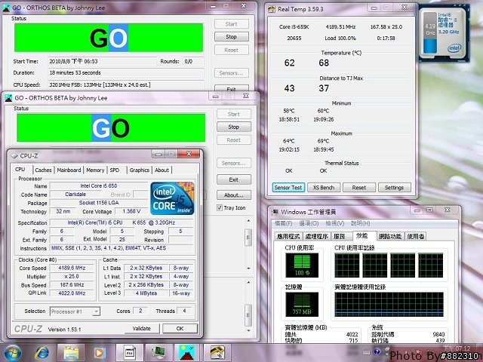
Task: Open 選項(O) menu in Task Manager
Action: 309,223
